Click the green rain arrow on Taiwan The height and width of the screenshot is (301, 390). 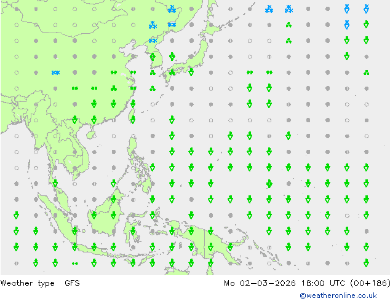coord(133,120)
